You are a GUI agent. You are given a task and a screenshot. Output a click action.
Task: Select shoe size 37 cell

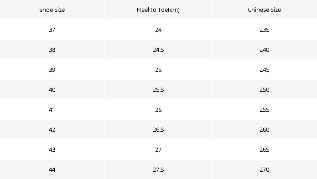(x=52, y=30)
